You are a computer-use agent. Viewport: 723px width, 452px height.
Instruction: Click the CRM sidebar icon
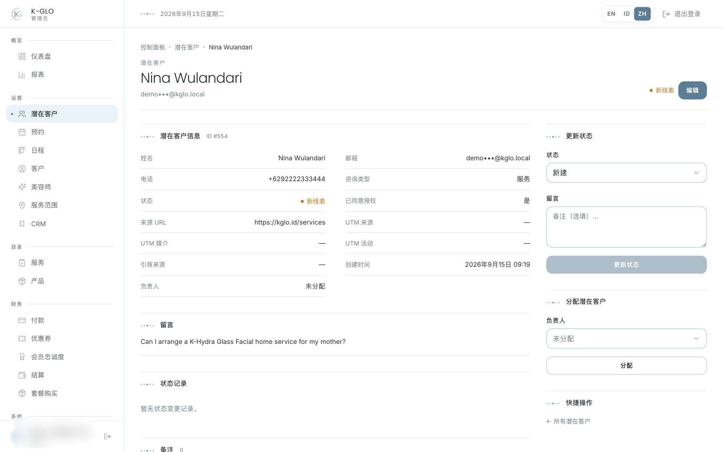(22, 224)
